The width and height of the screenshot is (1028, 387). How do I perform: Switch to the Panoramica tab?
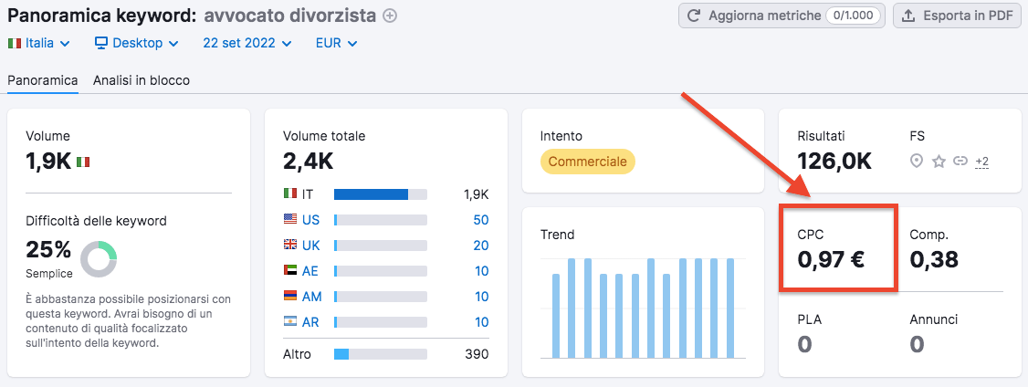(42, 80)
